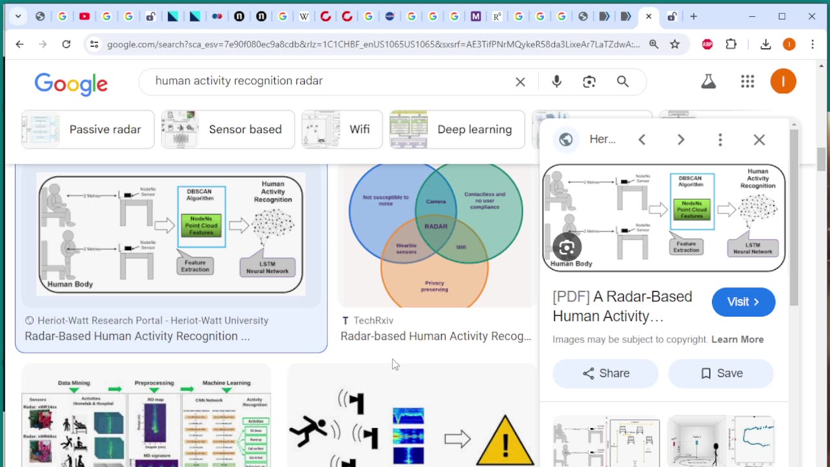This screenshot has height=467, width=830.
Task: Submit search with the magnifier icon
Action: 622,82
